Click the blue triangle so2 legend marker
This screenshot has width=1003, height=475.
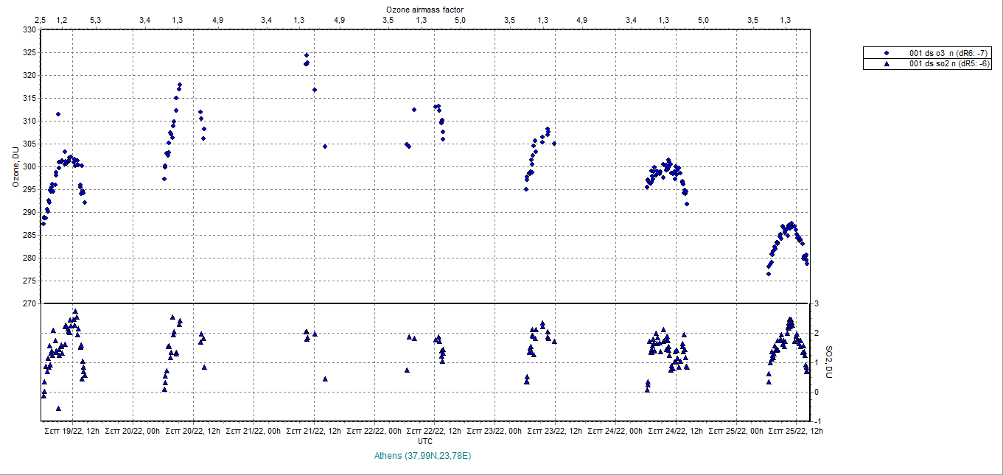point(887,64)
